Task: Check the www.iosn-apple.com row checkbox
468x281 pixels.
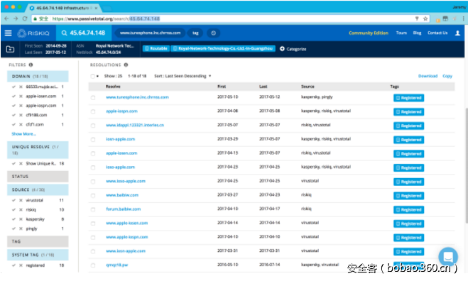Action: click(93, 251)
